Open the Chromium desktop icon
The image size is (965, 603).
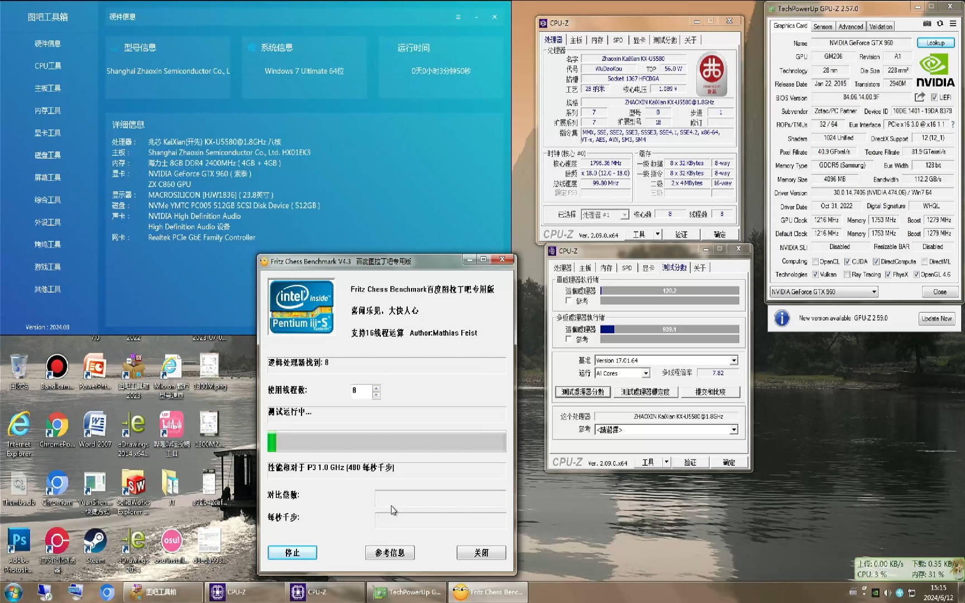pos(57,487)
